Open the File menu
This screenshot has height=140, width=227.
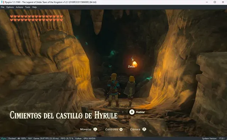tap(2, 7)
